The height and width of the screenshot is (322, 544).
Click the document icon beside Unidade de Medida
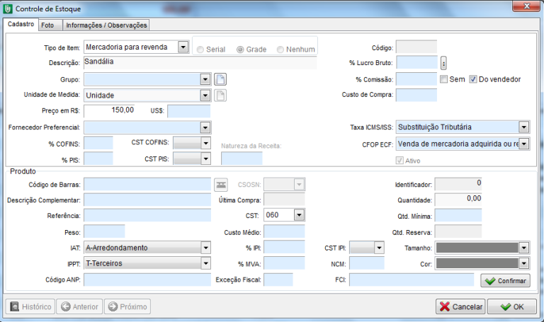[220, 95]
